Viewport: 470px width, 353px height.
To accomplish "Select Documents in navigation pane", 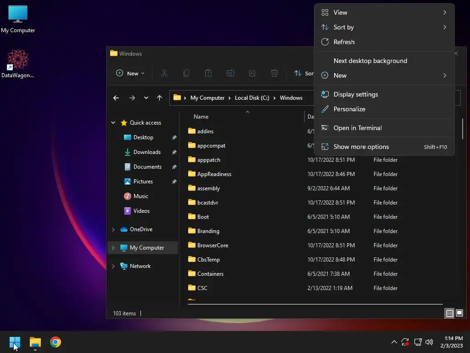I will [x=147, y=167].
